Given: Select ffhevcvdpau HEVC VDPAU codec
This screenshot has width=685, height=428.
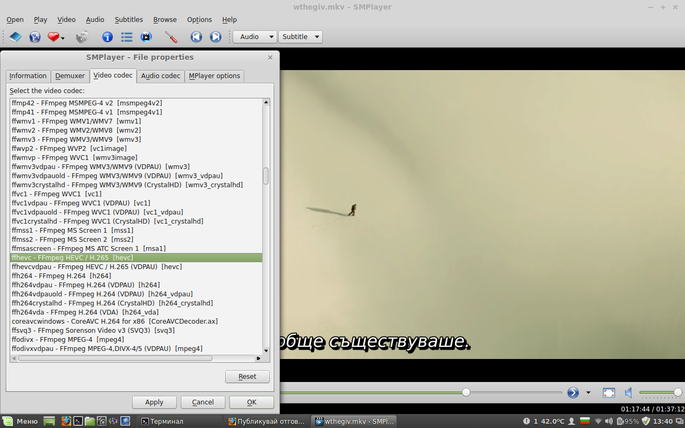Looking at the screenshot, I should tap(136, 267).
